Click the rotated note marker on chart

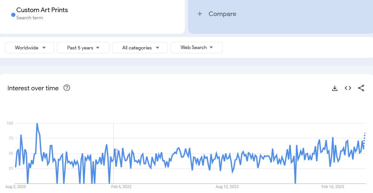[x=116, y=154]
